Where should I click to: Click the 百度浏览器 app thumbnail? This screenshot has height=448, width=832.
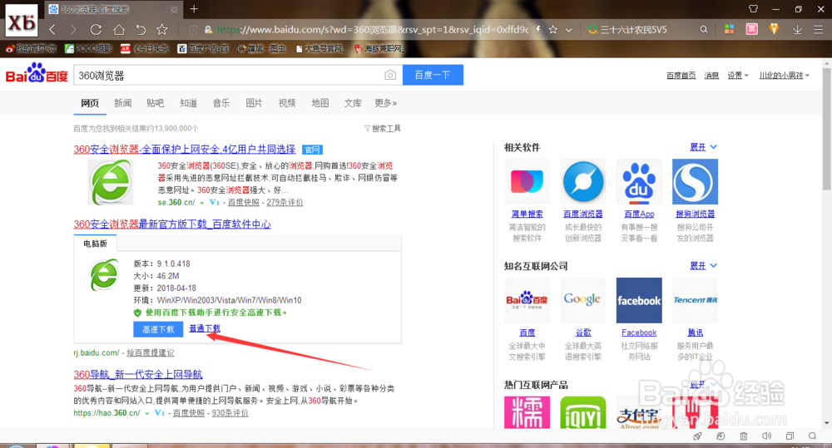click(583, 182)
